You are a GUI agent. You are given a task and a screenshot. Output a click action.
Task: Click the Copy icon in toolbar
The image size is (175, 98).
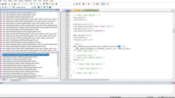pyautogui.click(x=12, y=4)
